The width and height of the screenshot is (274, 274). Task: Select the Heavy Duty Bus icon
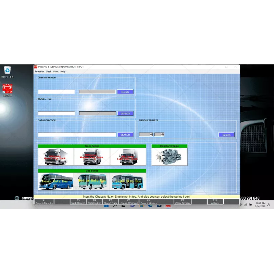(x=56, y=181)
